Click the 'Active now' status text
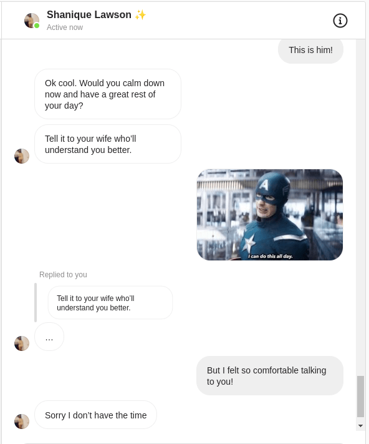The height and width of the screenshot is (444, 369). (65, 27)
